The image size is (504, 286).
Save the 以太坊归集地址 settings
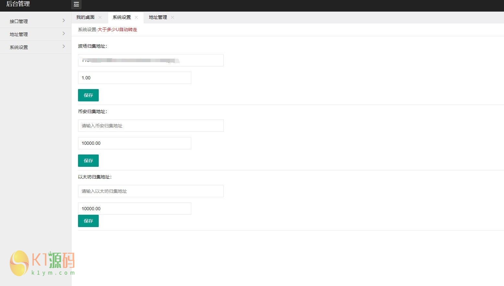click(88, 221)
